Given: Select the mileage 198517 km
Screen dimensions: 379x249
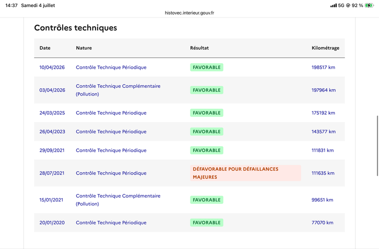Looking at the screenshot, I should [x=324, y=67].
